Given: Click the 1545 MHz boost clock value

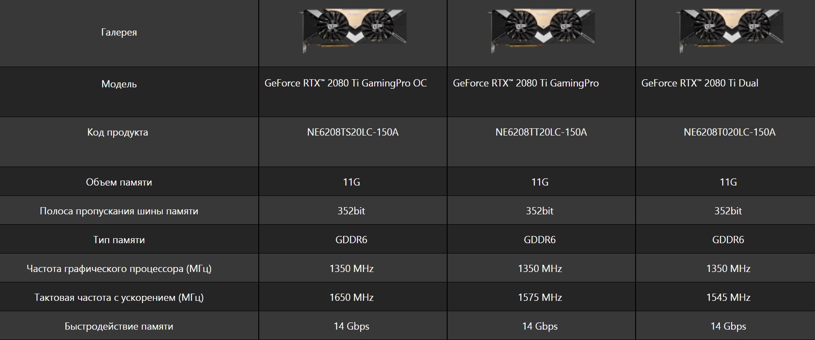Looking at the screenshot, I should tap(728, 298).
